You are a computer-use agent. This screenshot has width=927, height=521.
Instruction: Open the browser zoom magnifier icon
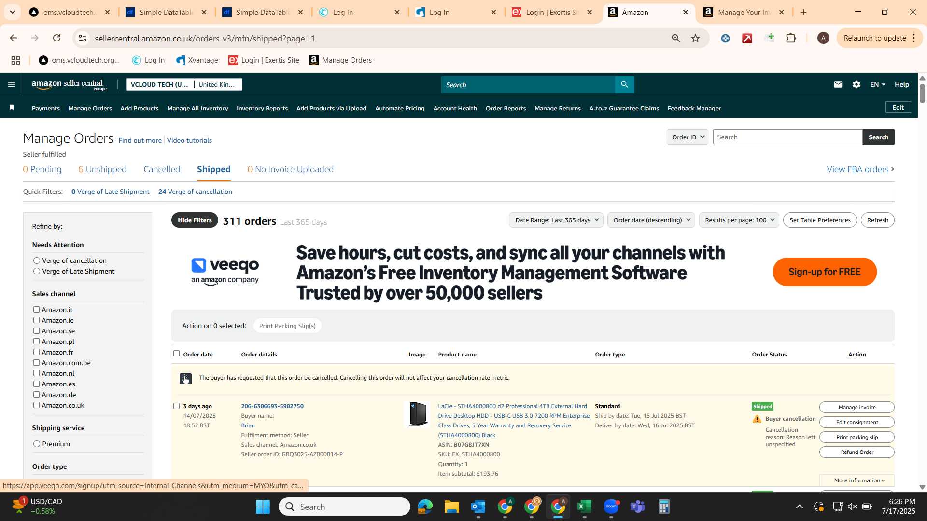(676, 38)
